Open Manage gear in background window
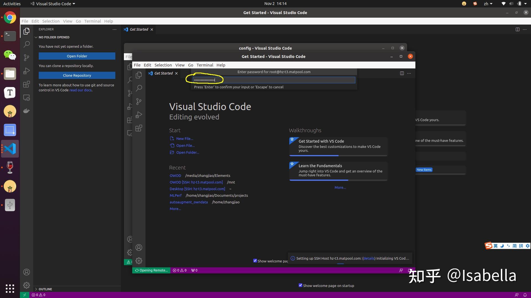 [27, 285]
